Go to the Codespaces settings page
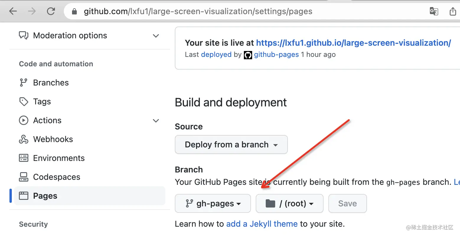 pyautogui.click(x=90, y=177)
